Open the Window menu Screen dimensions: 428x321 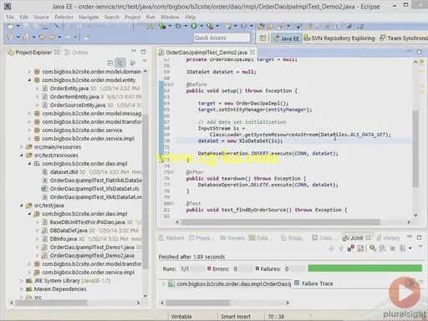tap(170, 17)
